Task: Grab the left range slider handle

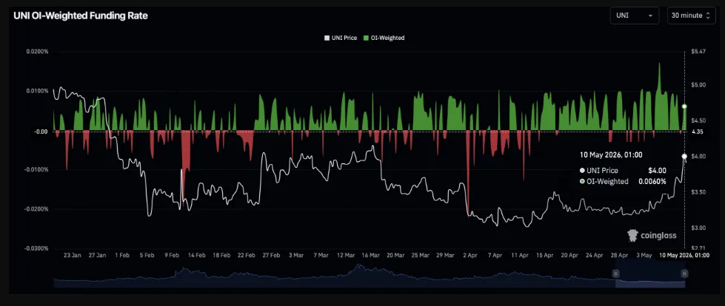Action: [x=615, y=273]
